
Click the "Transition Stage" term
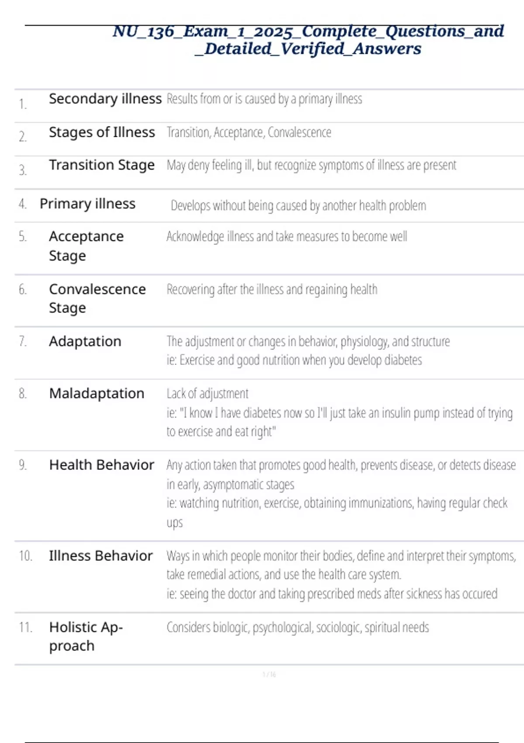(102, 165)
